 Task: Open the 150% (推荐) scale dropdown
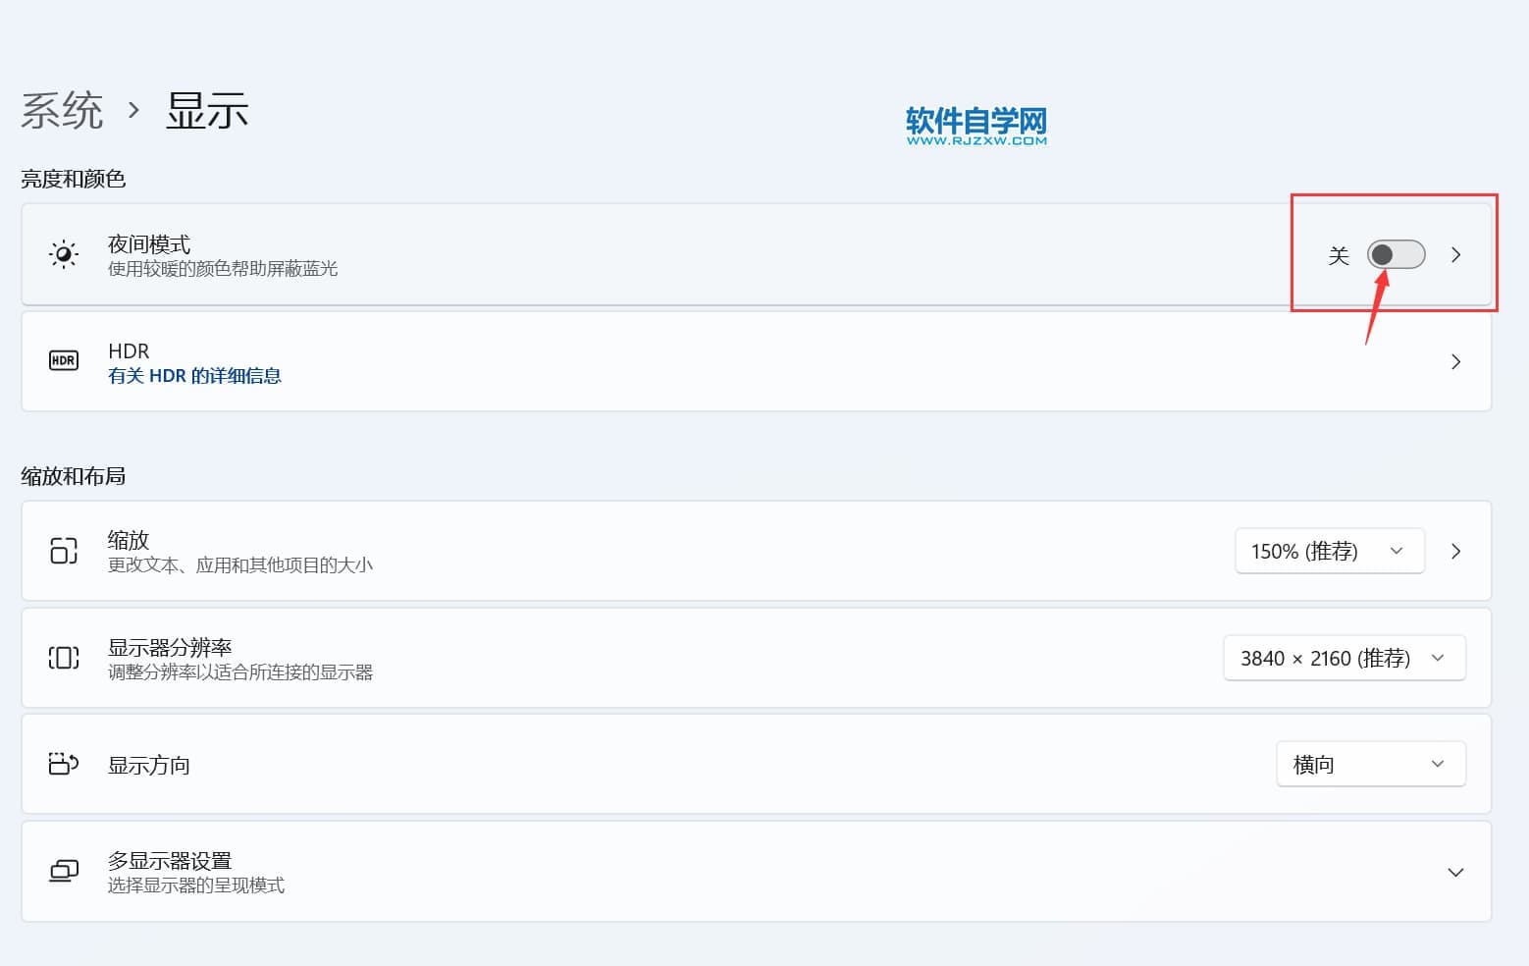pyautogui.click(x=1329, y=551)
